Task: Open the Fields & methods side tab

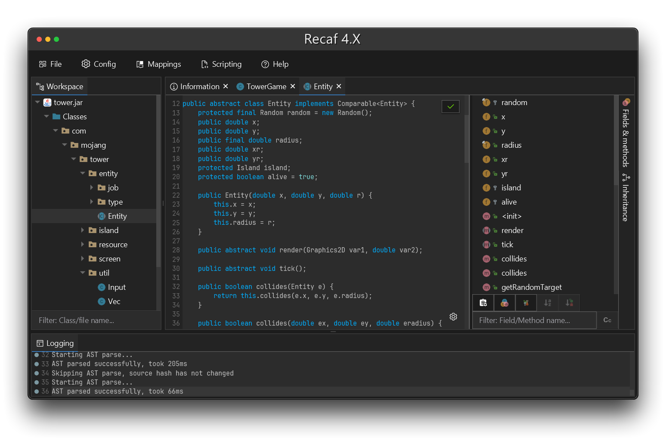Action: [626, 133]
